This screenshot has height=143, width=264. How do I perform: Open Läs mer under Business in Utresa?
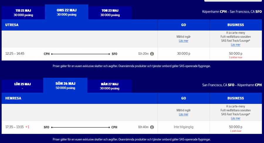(236, 45)
